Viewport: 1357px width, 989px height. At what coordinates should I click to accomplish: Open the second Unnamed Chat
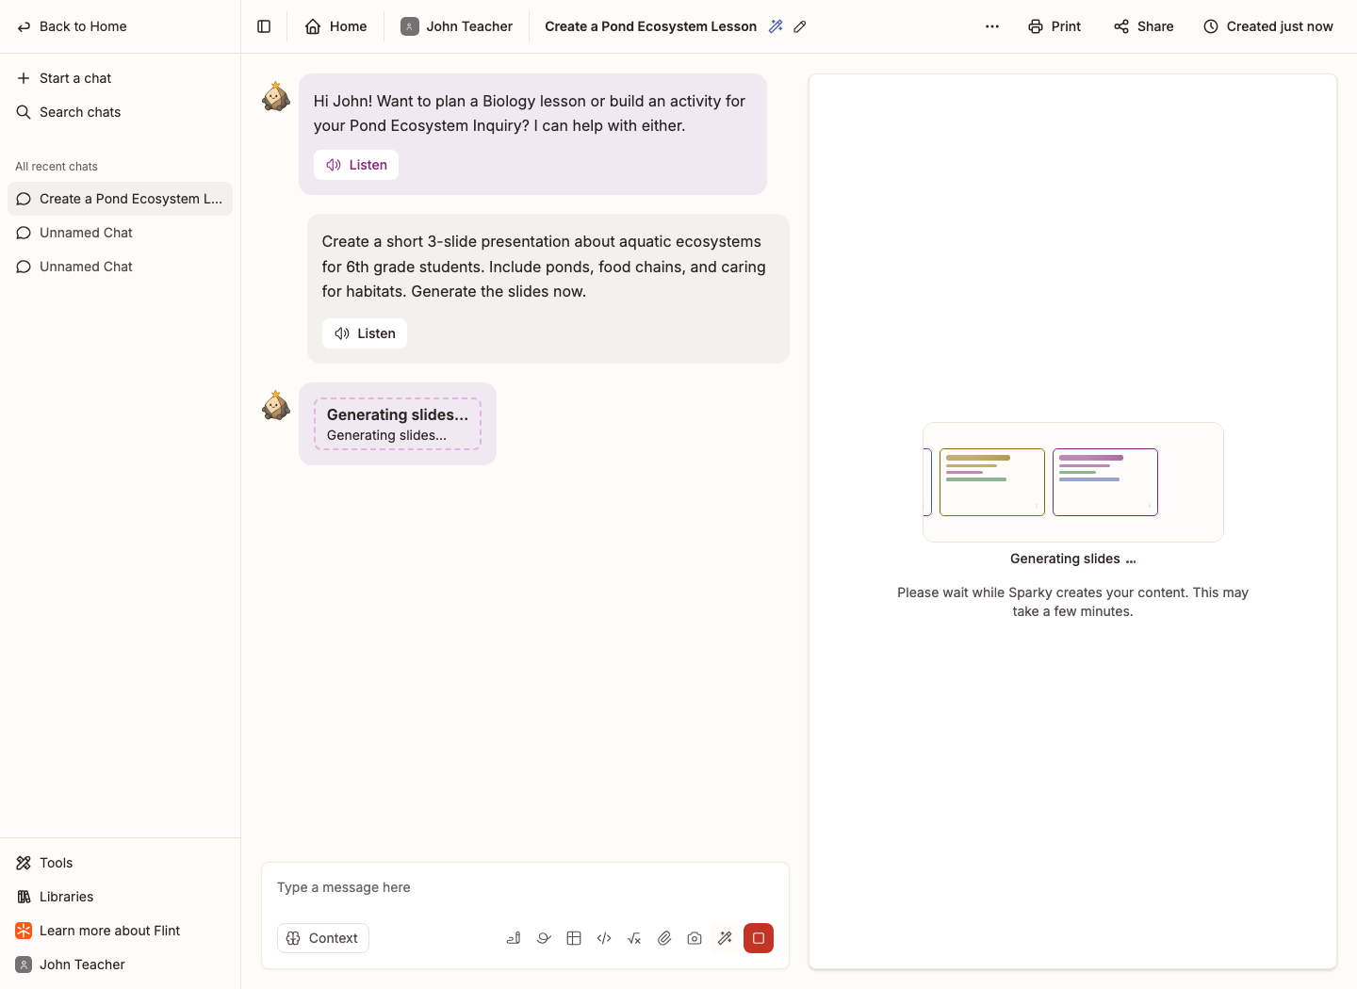coord(120,267)
